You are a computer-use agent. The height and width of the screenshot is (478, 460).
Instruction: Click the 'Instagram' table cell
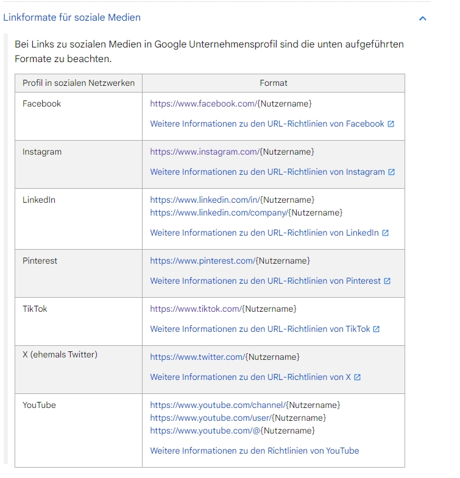[x=79, y=164]
